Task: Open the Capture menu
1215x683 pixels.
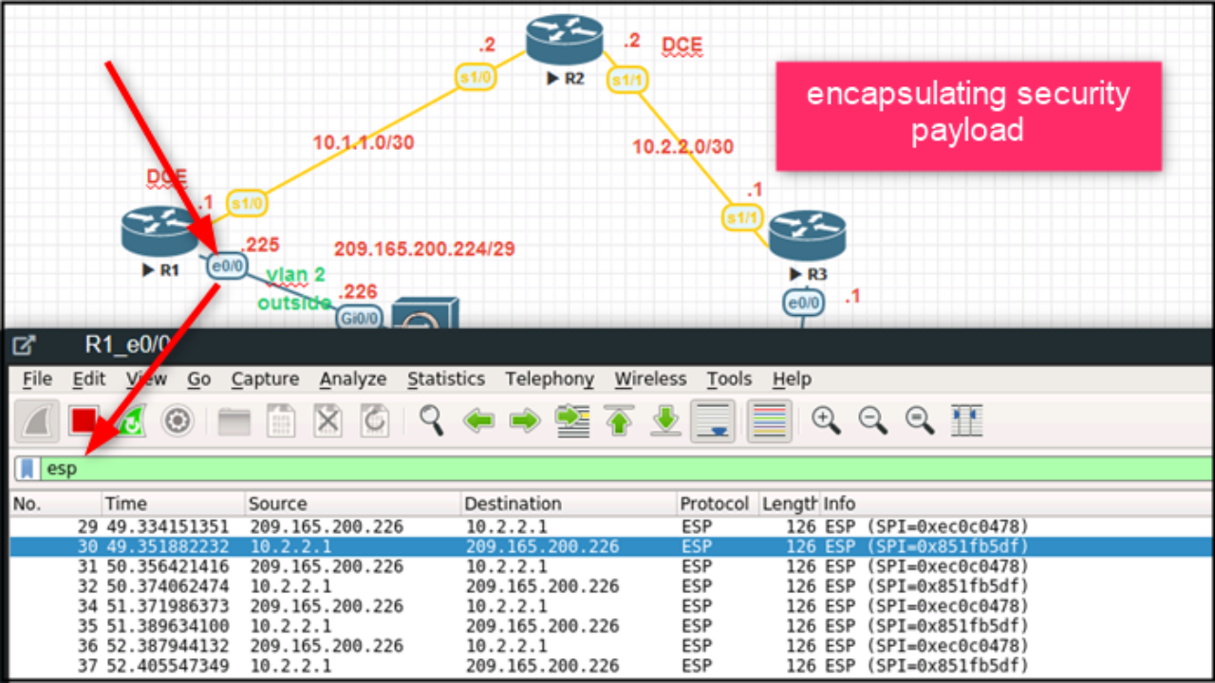Action: point(265,379)
